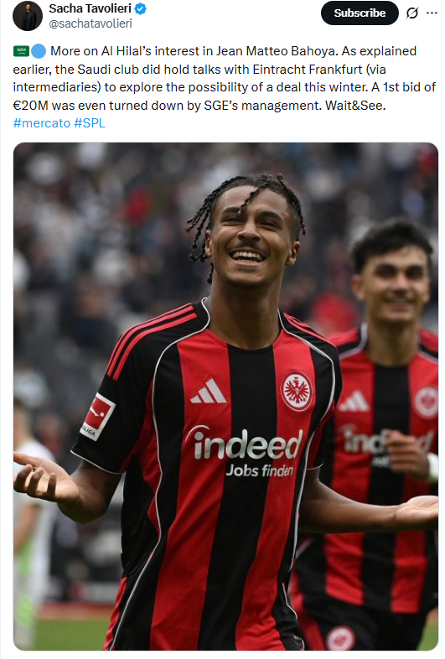The width and height of the screenshot is (445, 659).
Task: Open Sacha Tavolieri's profile avatar
Action: pyautogui.click(x=28, y=16)
